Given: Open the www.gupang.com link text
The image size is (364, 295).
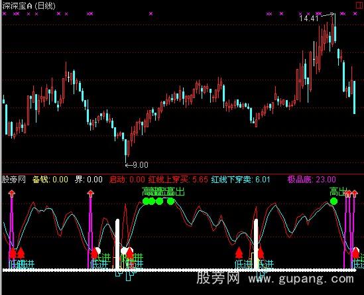Looking at the screenshot, I should [301, 278].
